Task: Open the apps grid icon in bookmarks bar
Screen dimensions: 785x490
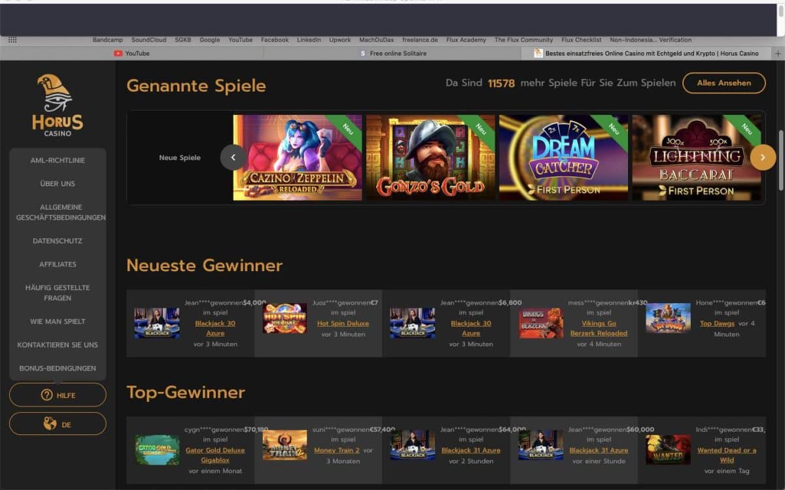Action: [x=12, y=40]
